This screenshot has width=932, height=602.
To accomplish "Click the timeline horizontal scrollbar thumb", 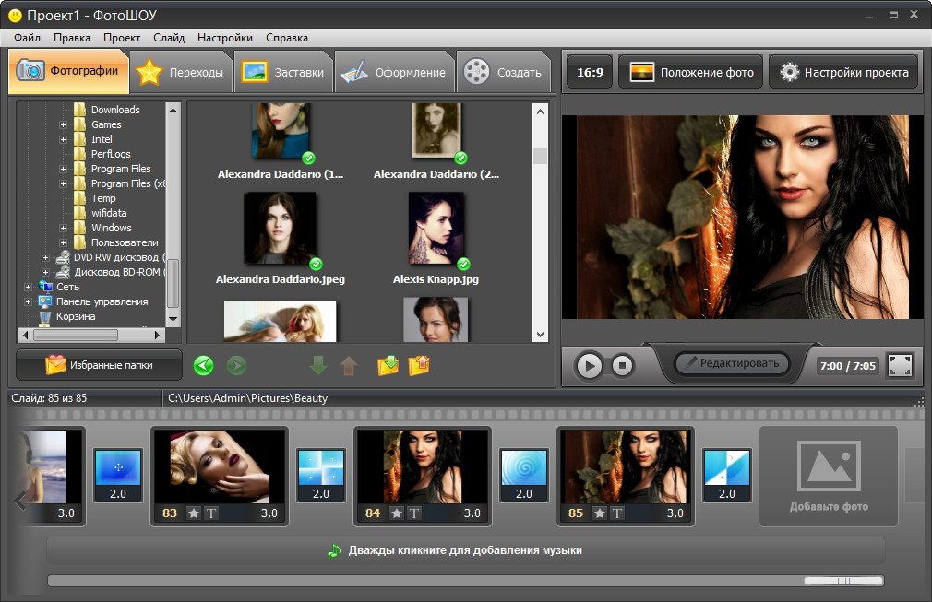I will click(842, 581).
